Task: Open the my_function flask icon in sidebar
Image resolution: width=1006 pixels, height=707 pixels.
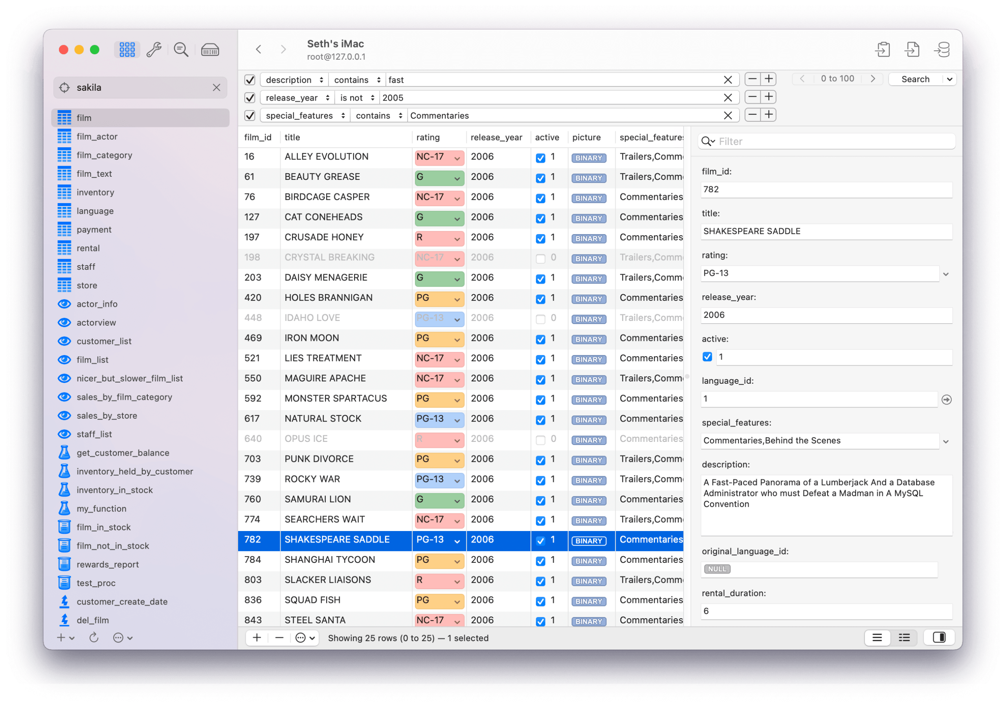Action: tap(64, 508)
